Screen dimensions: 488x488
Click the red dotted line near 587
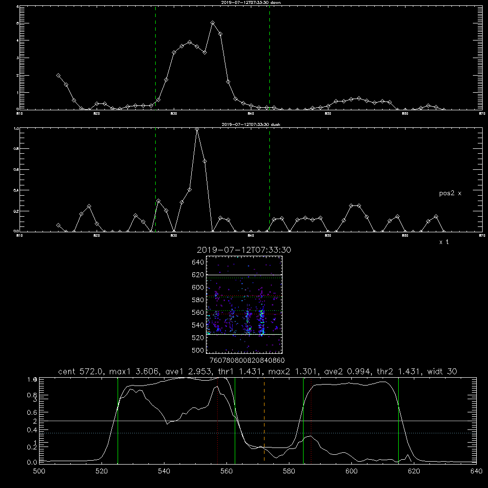coord(311,420)
